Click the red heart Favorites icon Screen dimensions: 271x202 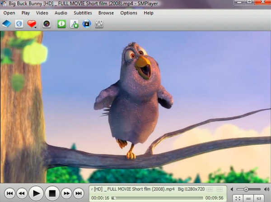coord(31,23)
